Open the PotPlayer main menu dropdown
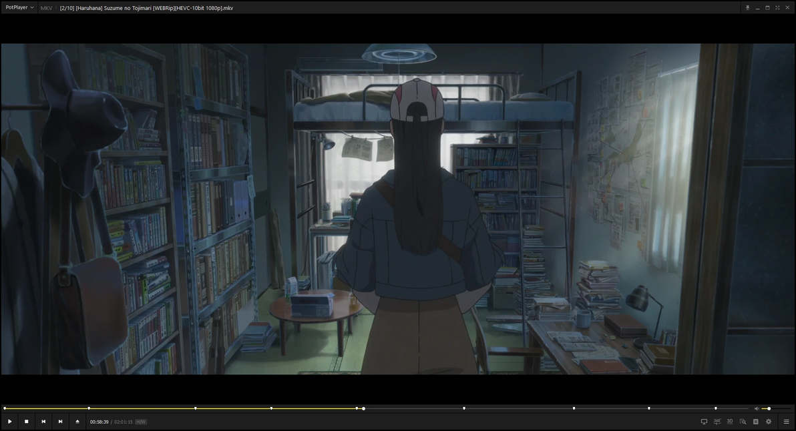 click(19, 7)
